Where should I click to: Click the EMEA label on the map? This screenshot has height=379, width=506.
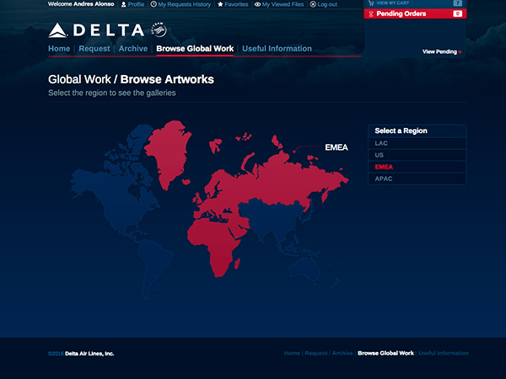[x=336, y=147]
